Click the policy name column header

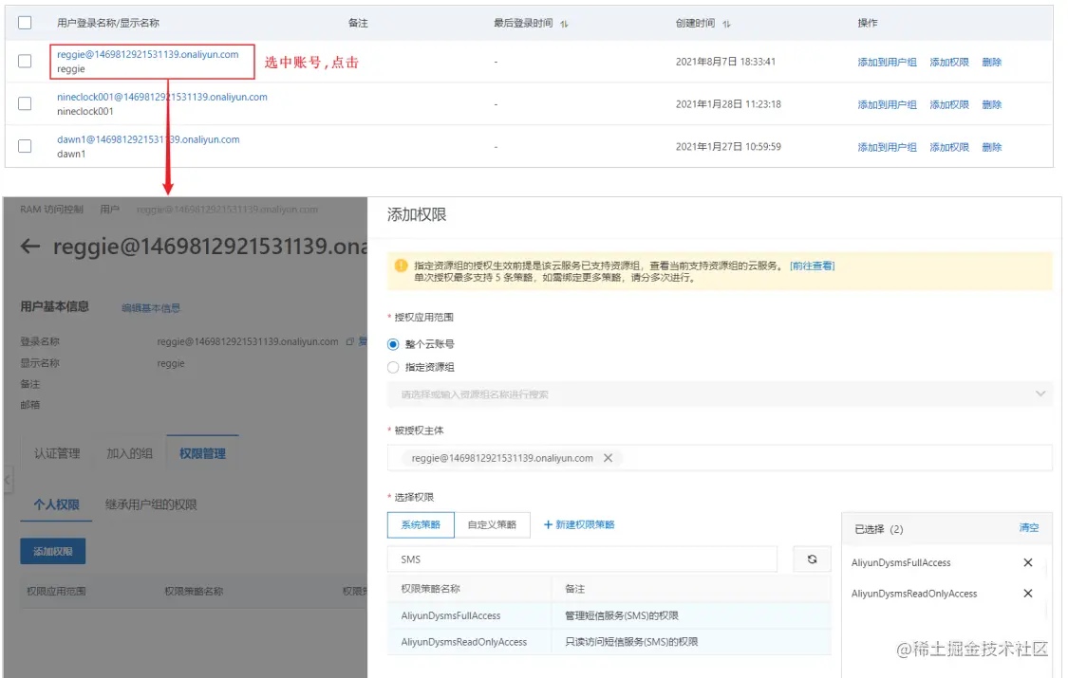(x=430, y=589)
